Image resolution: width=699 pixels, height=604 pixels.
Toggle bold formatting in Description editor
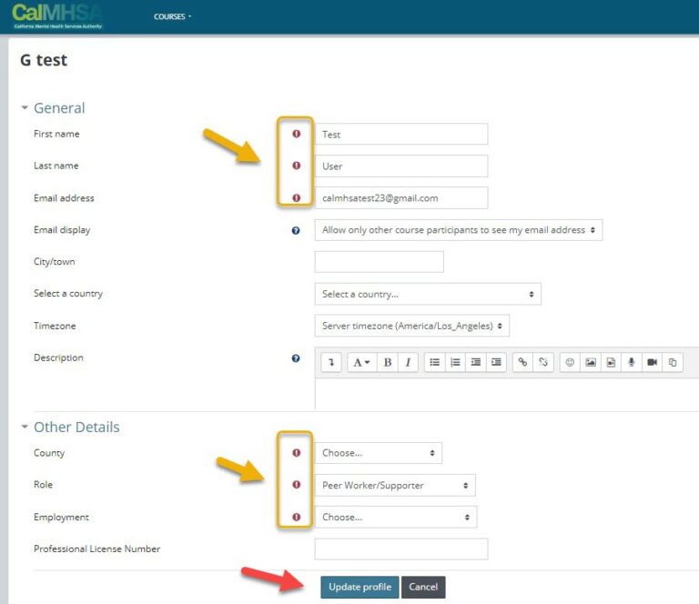tap(388, 362)
